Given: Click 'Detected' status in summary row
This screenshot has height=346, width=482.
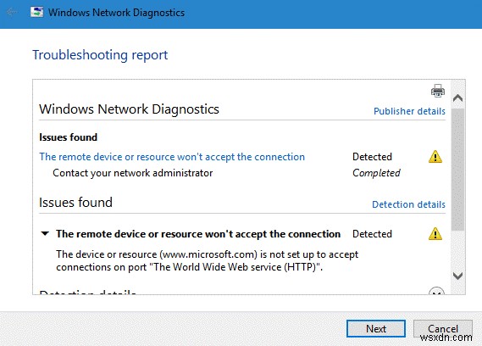Looking at the screenshot, I should 372,157.
